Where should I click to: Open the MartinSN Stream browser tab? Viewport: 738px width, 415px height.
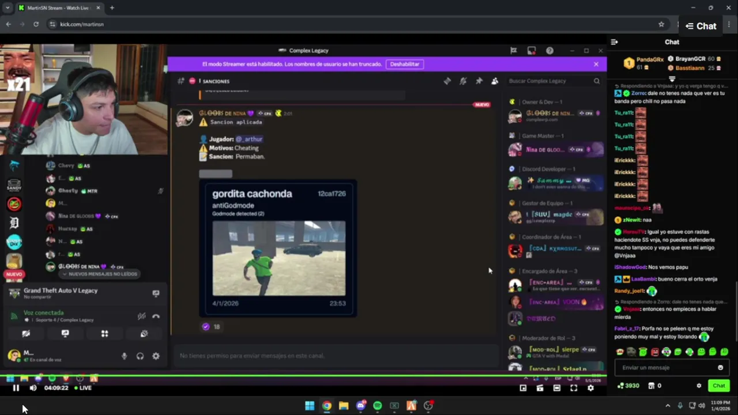coord(59,8)
